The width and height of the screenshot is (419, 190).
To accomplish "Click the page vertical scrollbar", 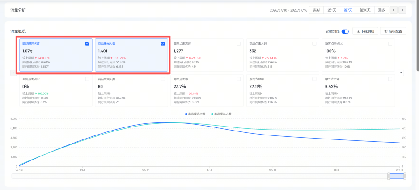I will [x=417, y=36].
